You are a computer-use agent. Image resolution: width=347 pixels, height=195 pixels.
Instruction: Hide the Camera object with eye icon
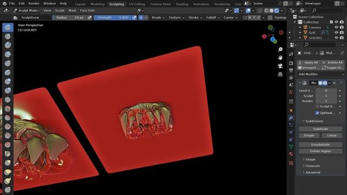pyautogui.click(x=336, y=27)
